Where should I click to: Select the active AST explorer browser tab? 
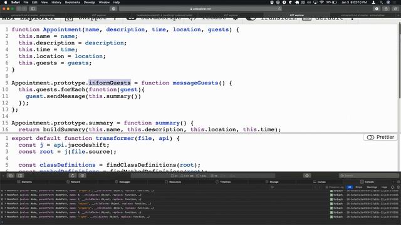[x=296, y=15]
